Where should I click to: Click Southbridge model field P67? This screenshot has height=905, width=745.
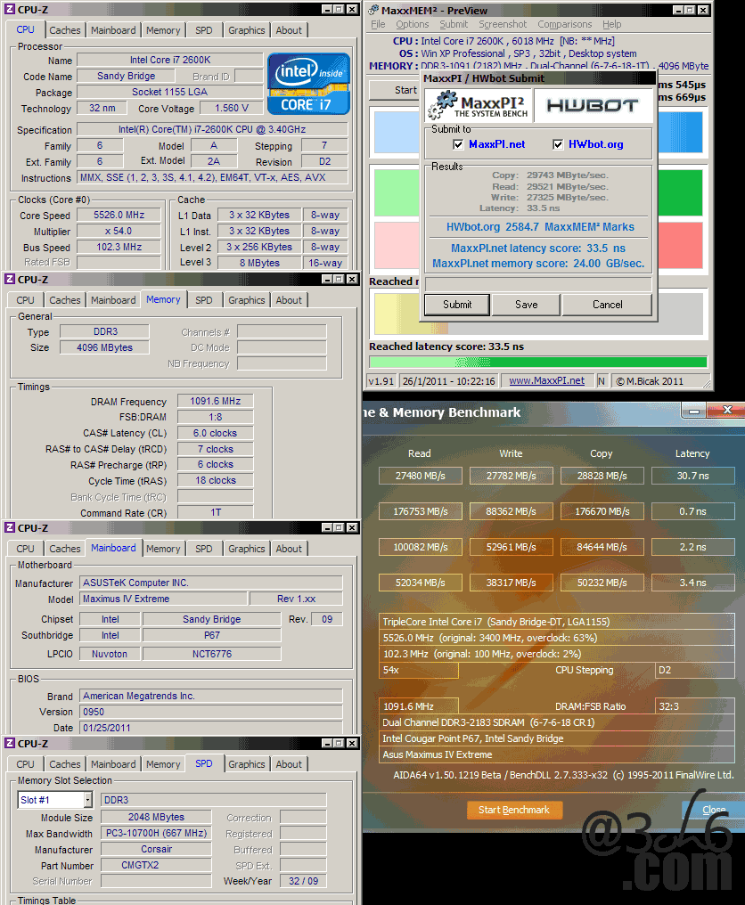click(212, 635)
